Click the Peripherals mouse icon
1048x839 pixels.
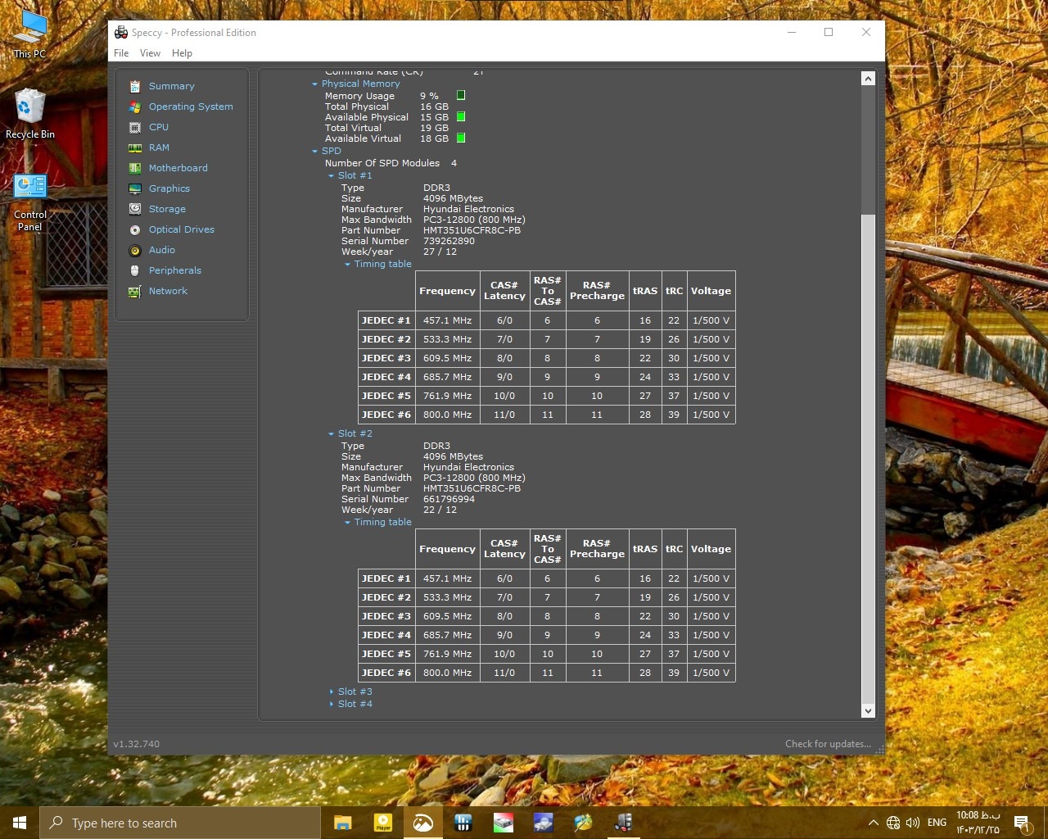(x=135, y=270)
